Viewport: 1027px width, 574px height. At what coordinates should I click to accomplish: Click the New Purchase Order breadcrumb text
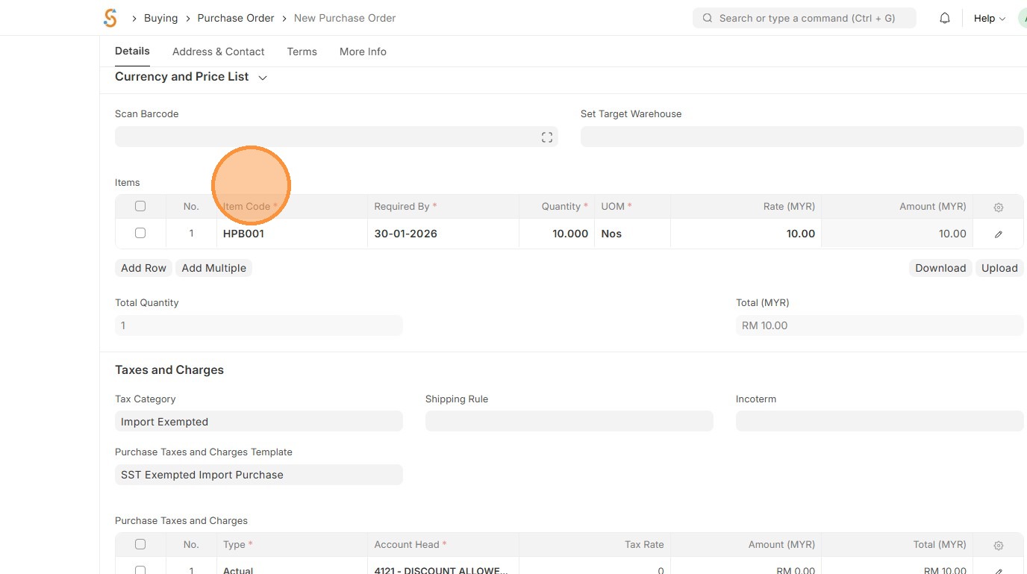pos(345,18)
